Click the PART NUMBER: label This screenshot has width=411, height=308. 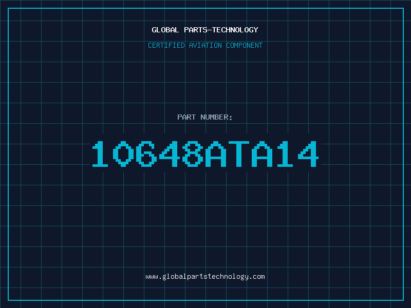pos(205,117)
